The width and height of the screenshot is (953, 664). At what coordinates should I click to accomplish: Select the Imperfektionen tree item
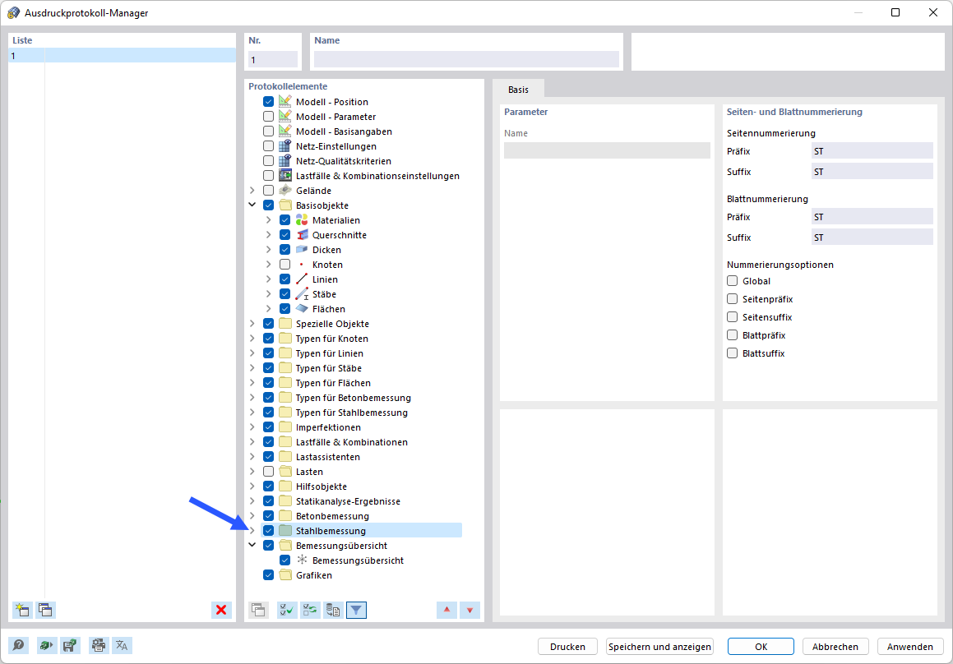[328, 427]
